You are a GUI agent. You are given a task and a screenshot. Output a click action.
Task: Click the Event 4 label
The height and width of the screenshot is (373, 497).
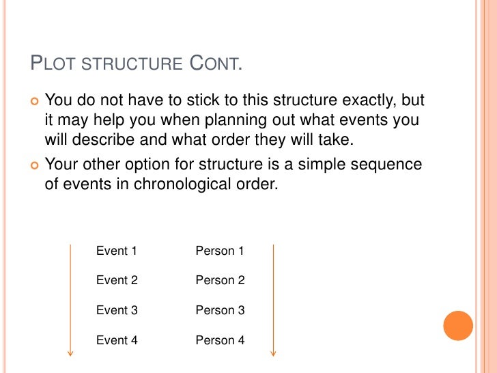tap(117, 340)
